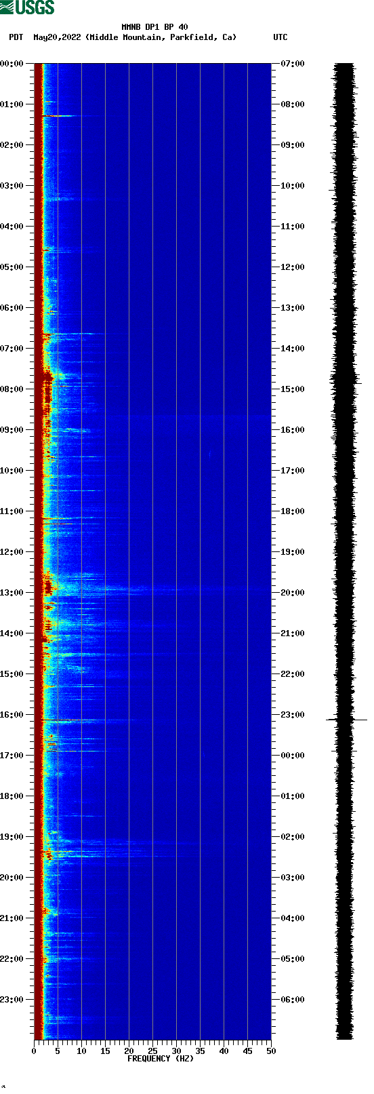The height and width of the screenshot is (1094, 374).
Task: Click the '40' frequency tick label
Action: click(x=224, y=1051)
